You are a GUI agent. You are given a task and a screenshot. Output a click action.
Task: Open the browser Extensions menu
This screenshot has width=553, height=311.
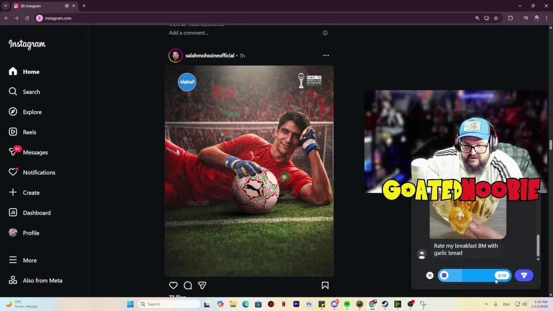[x=510, y=18]
